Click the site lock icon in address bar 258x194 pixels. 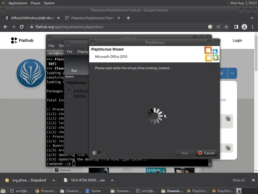tap(31, 27)
